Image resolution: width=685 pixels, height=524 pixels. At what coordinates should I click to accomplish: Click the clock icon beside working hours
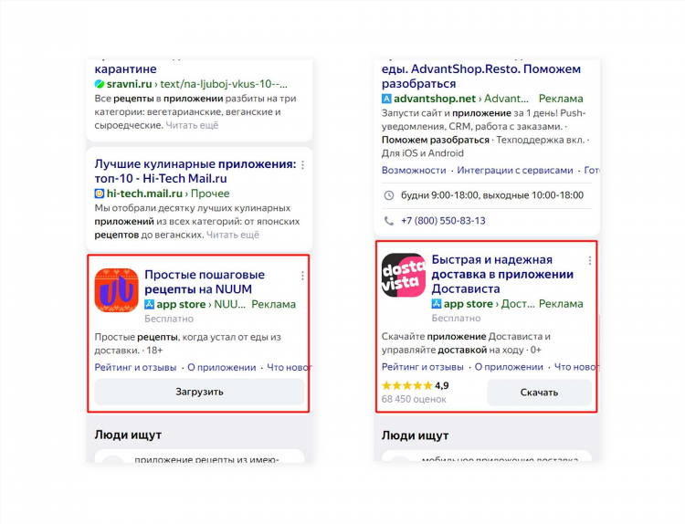click(x=388, y=195)
